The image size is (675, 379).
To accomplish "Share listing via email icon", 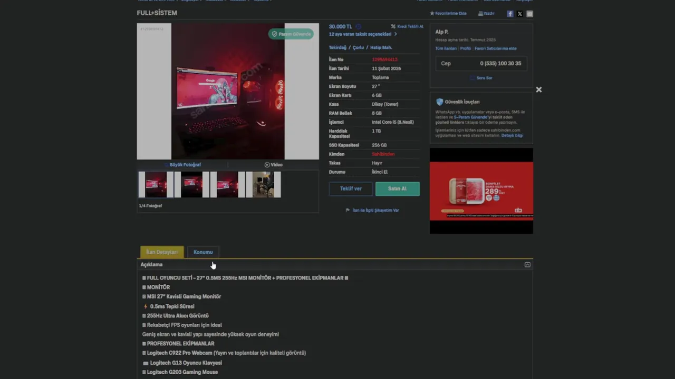I will (x=530, y=14).
